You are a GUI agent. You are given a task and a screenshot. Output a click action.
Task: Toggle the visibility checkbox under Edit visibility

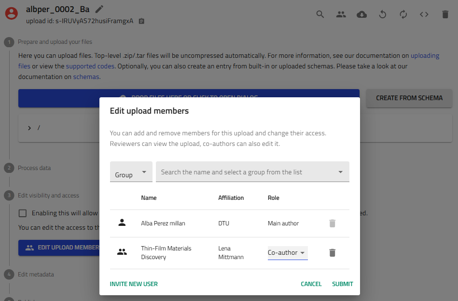(23, 213)
